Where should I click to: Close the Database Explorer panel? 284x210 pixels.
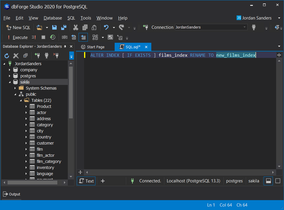tap(71, 47)
